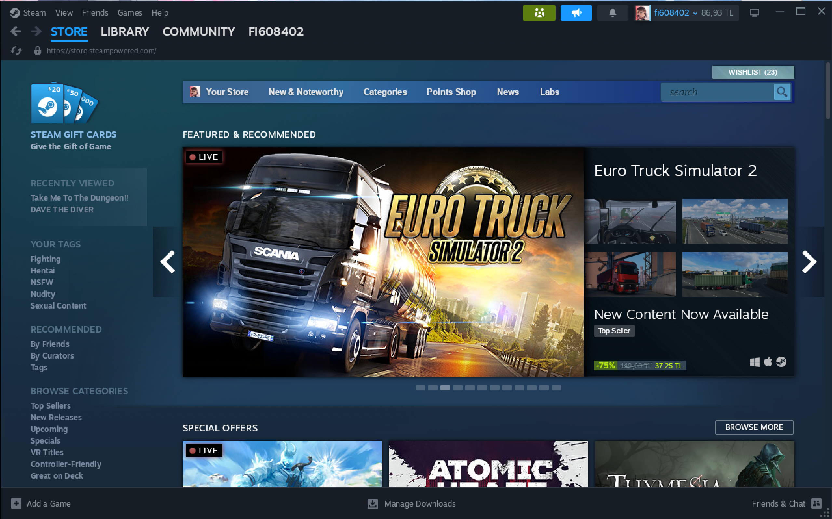Reload the page with refresh icon
The width and height of the screenshot is (832, 519).
click(x=16, y=51)
